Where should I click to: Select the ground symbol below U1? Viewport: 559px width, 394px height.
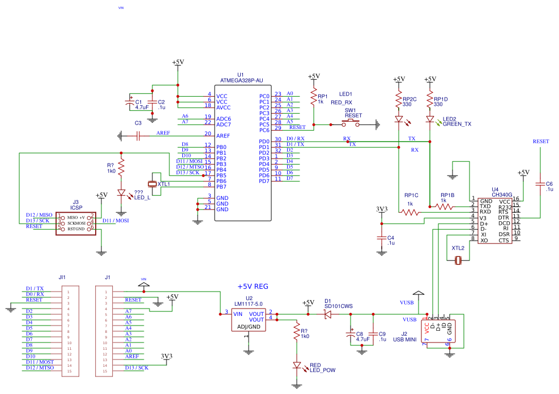tap(198, 221)
